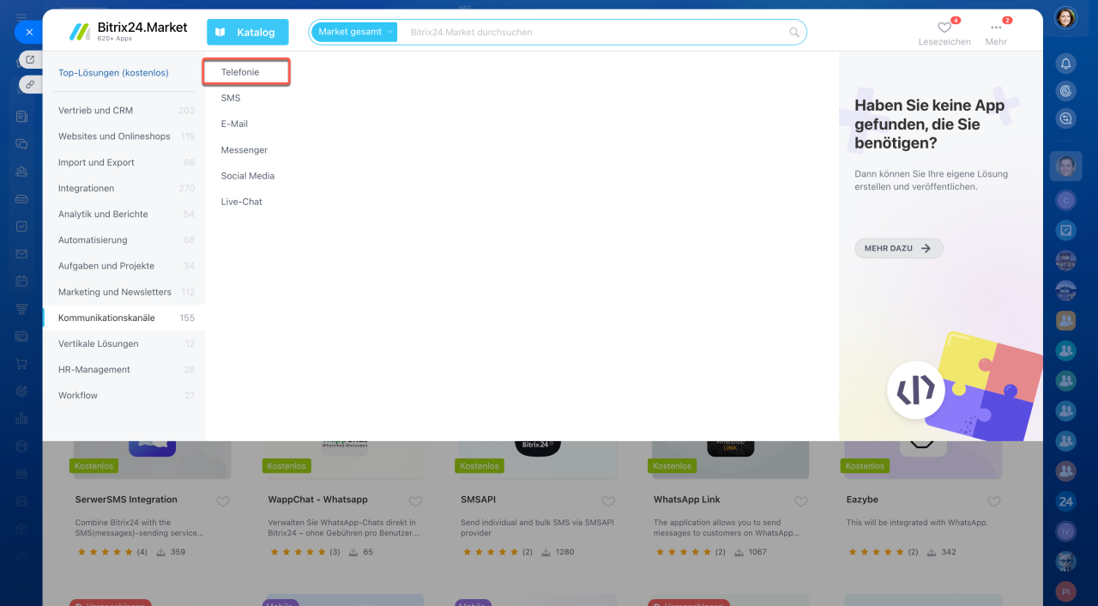Copy link icon on slider edge
Image resolution: width=1098 pixels, height=606 pixels.
(30, 84)
